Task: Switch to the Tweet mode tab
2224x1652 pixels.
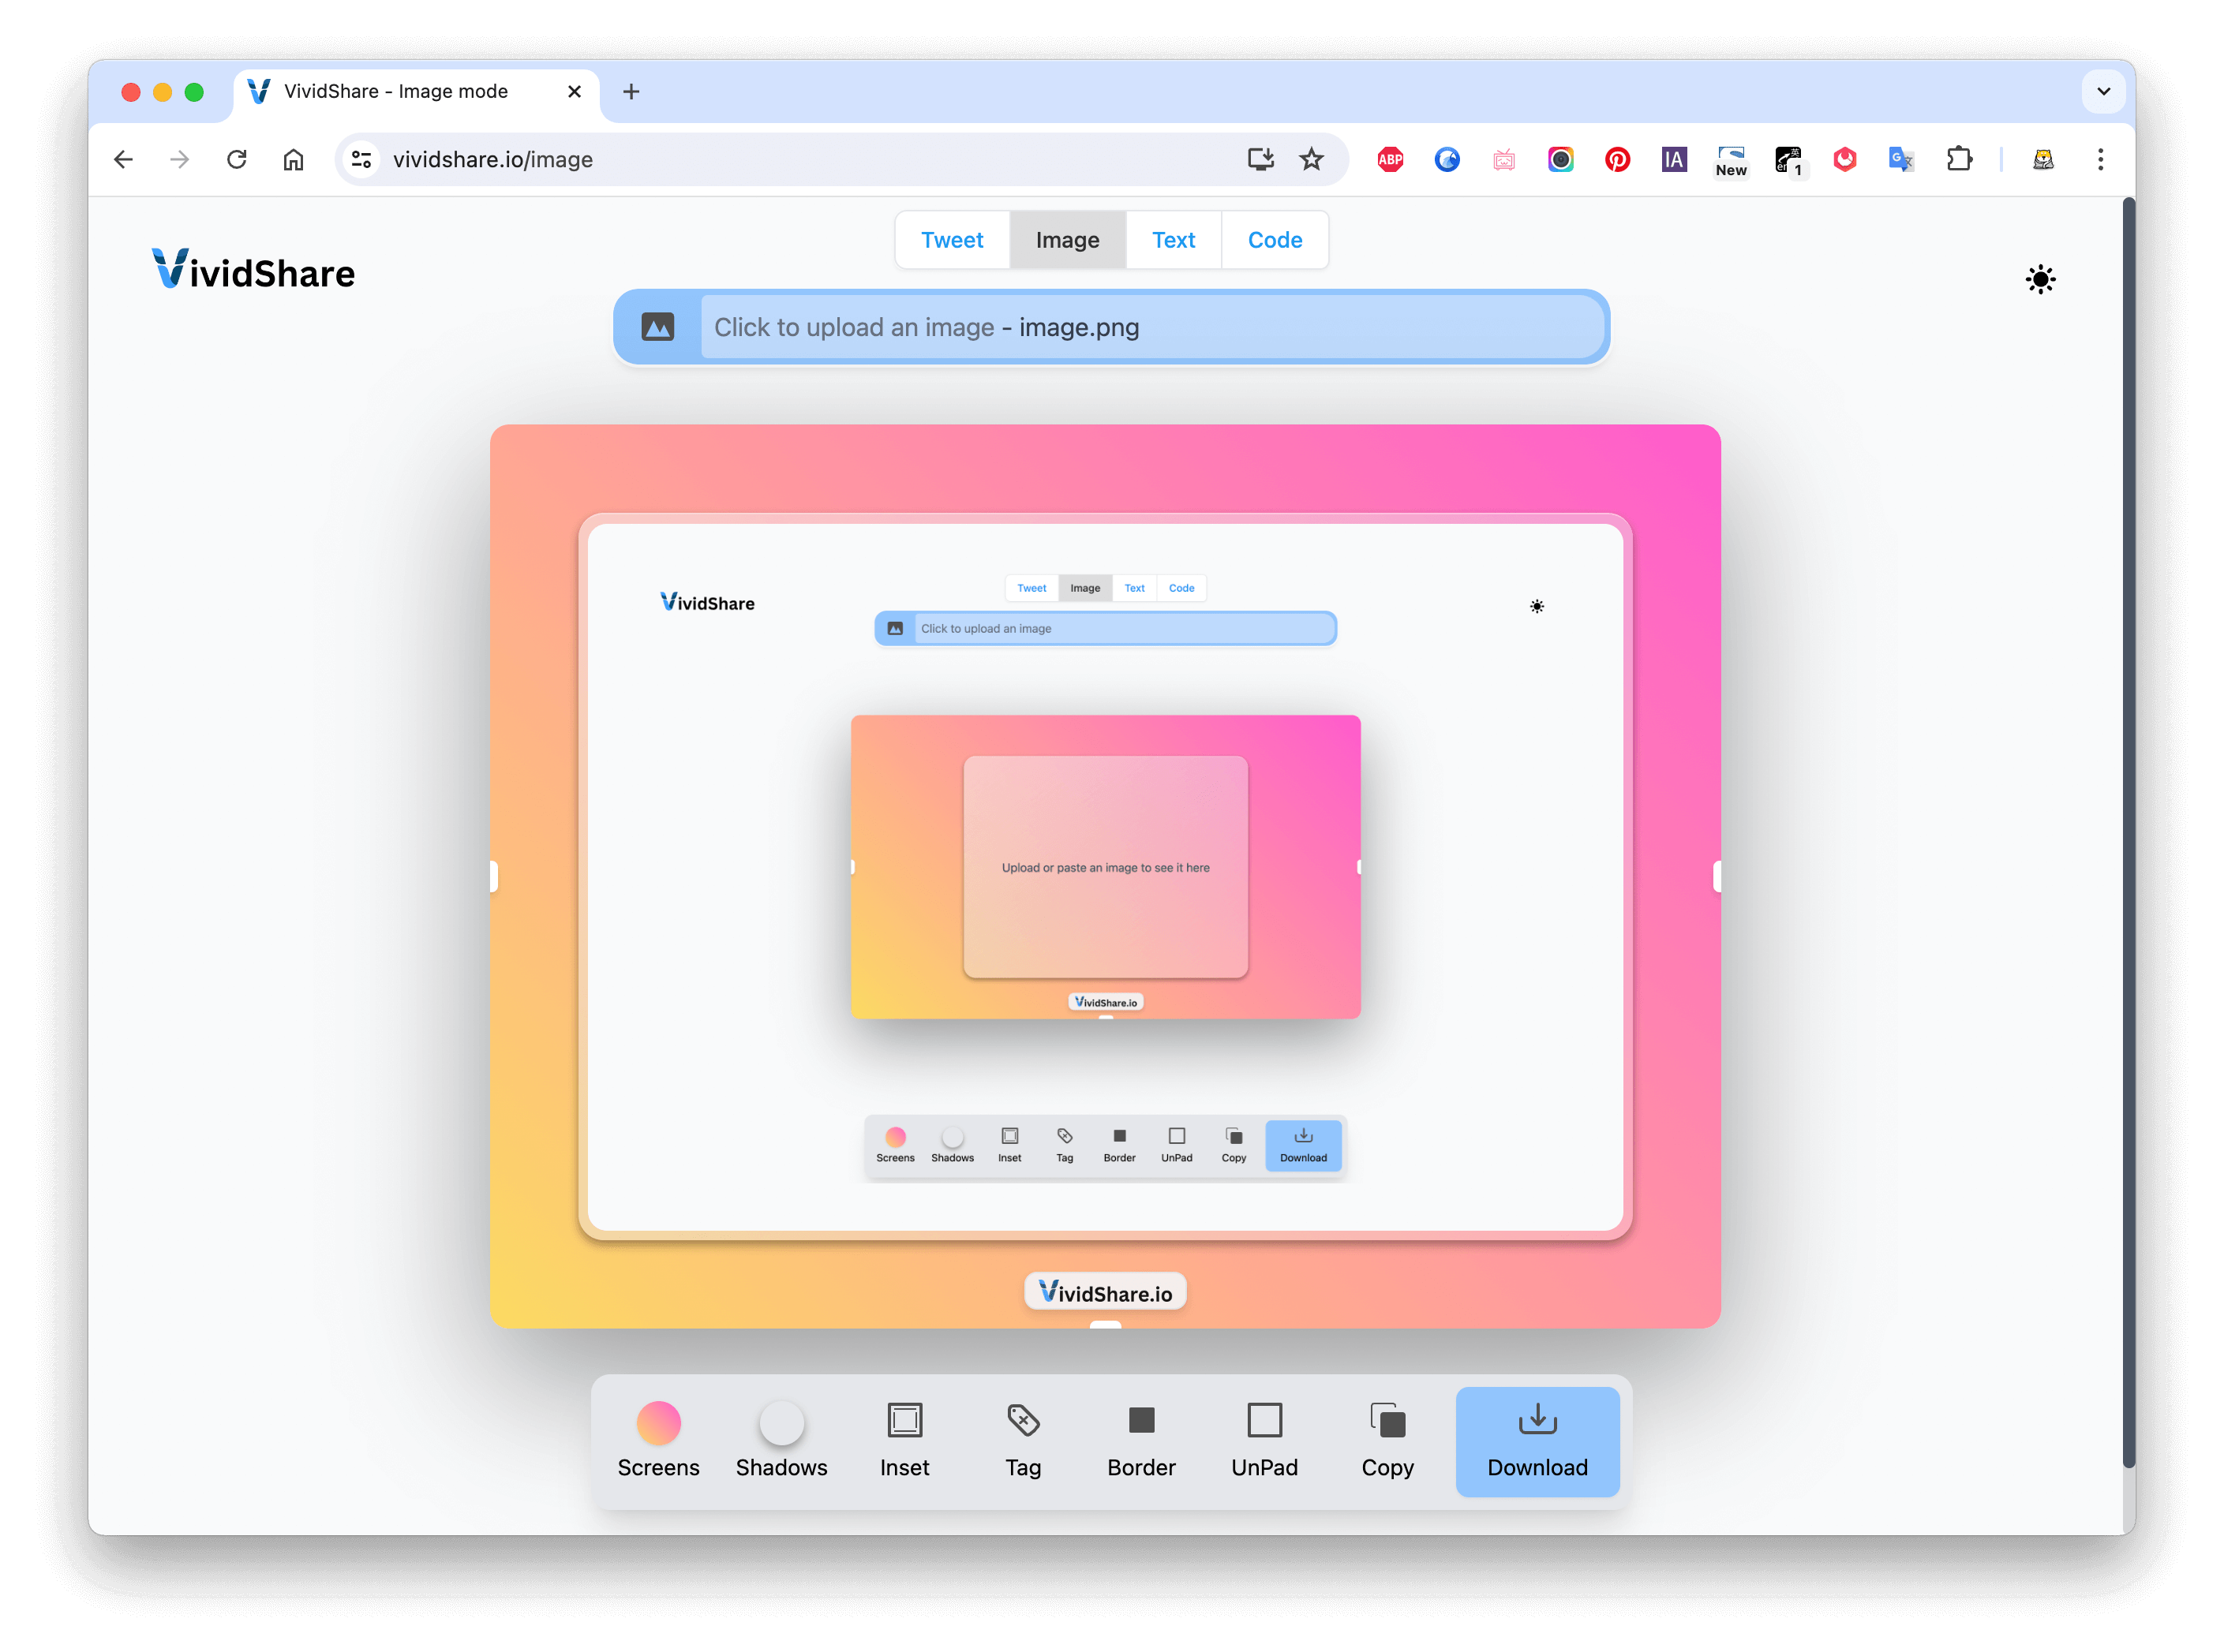Action: (x=953, y=240)
